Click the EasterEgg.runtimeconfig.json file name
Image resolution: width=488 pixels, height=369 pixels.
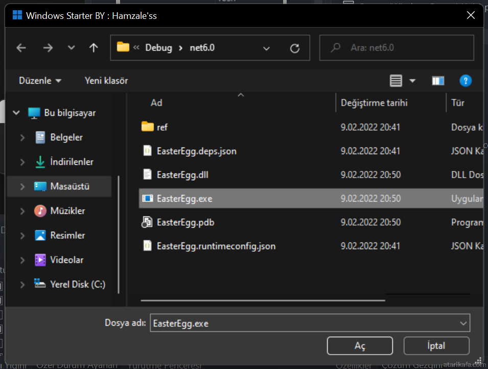click(x=216, y=247)
